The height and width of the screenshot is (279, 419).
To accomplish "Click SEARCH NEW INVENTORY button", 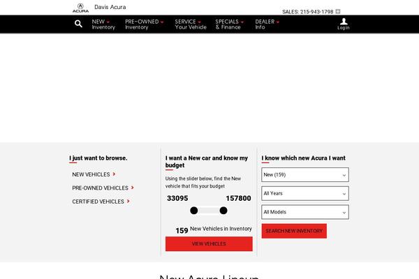I will (294, 231).
